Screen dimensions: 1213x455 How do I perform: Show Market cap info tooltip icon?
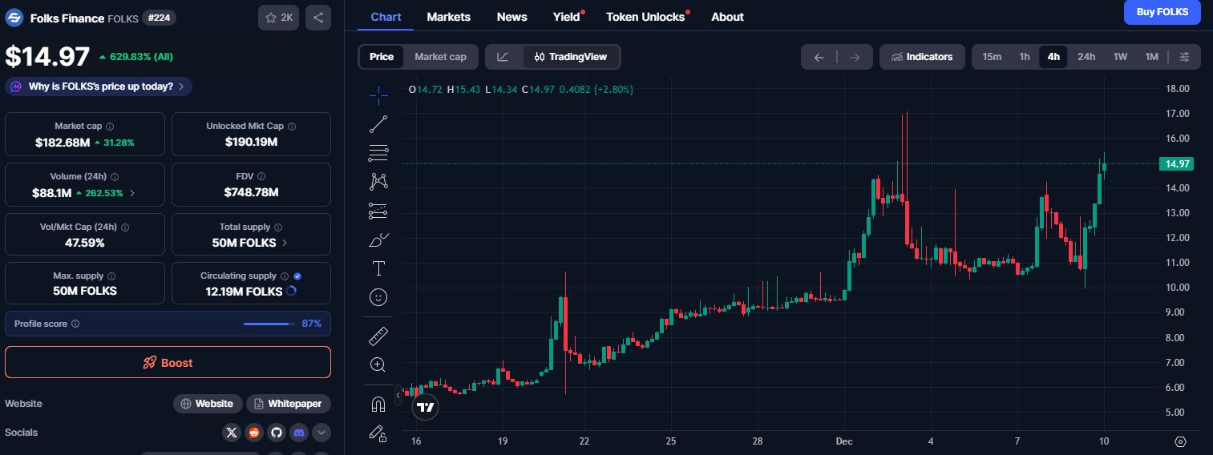pyautogui.click(x=110, y=127)
